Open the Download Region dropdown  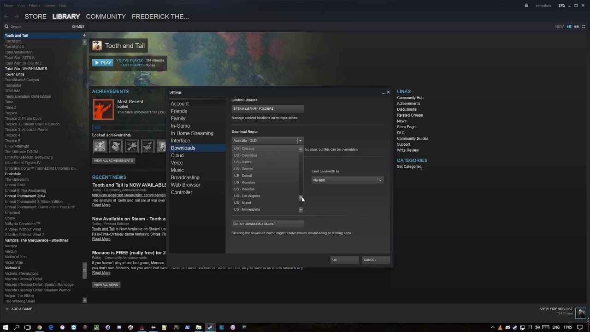coord(267,141)
